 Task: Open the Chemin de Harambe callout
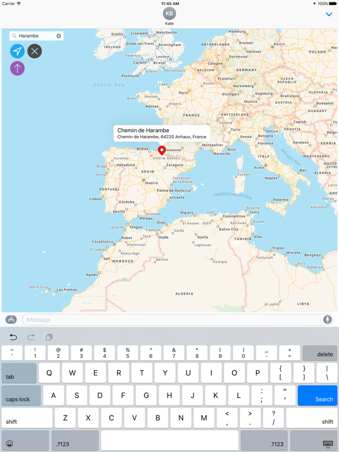coord(162,133)
